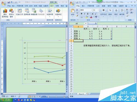Viewport: 137px width, 102px height.
Task: Expand the Number group dropdown in Excel
Action: click(x=110, y=13)
